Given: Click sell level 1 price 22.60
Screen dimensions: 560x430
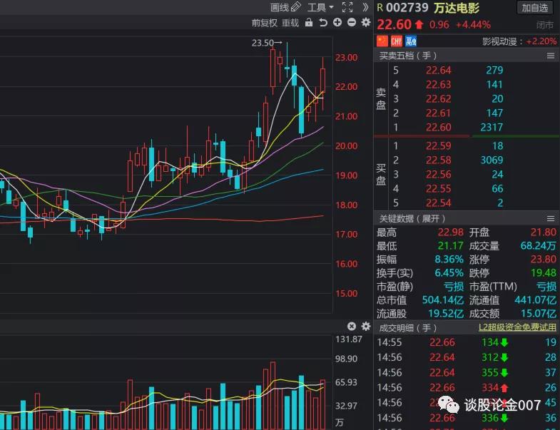Looking at the screenshot, I should coord(438,127).
